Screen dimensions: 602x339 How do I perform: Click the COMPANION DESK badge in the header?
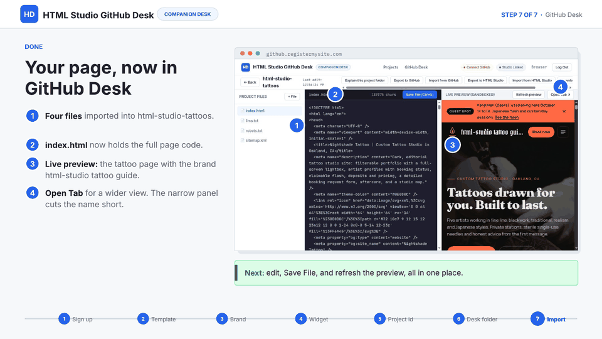pos(187,14)
